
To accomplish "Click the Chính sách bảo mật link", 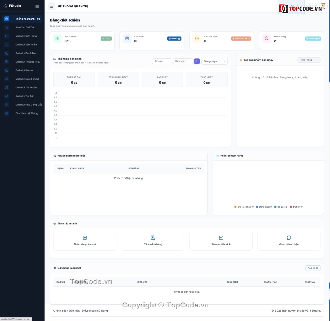I will pyautogui.click(x=66, y=311).
